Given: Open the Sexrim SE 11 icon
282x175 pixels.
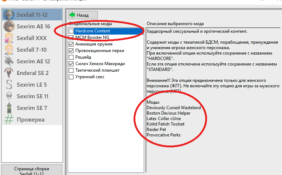Looking at the screenshot, I should 9,96.
